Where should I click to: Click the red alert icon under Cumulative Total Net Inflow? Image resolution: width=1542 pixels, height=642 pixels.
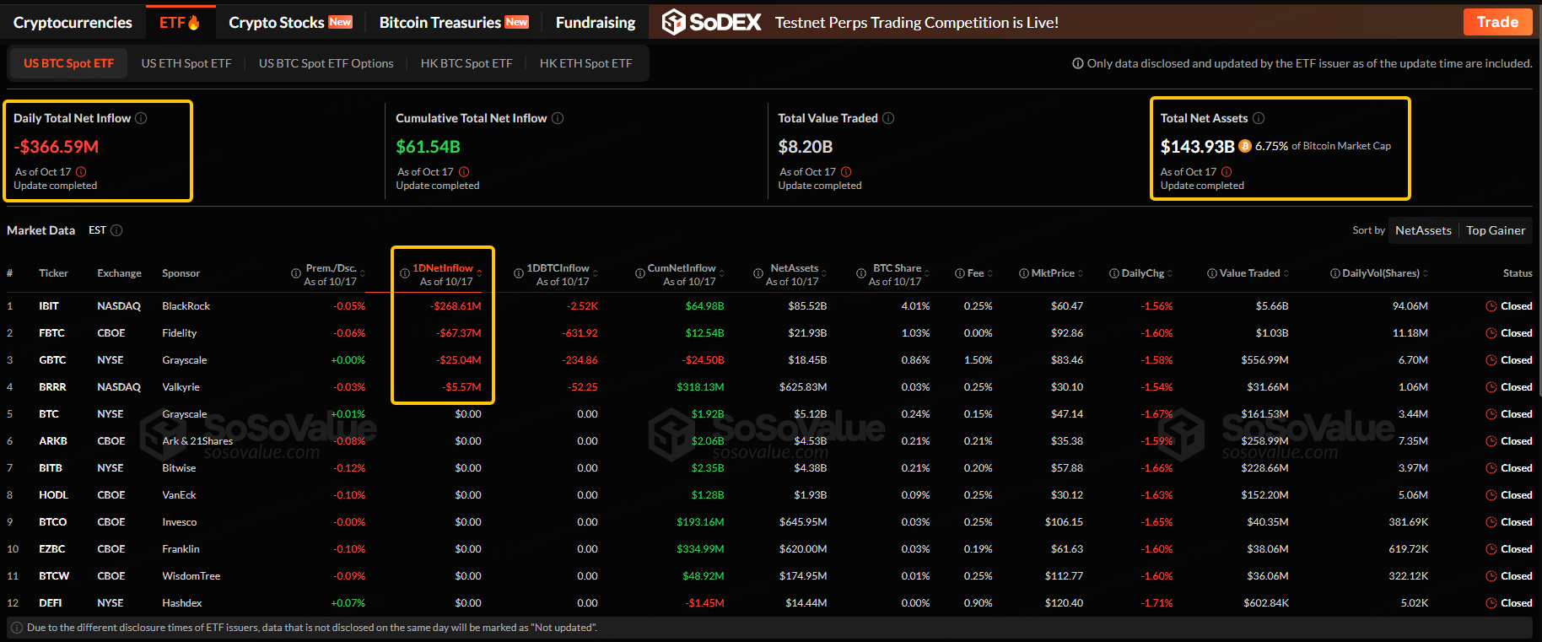click(x=464, y=172)
